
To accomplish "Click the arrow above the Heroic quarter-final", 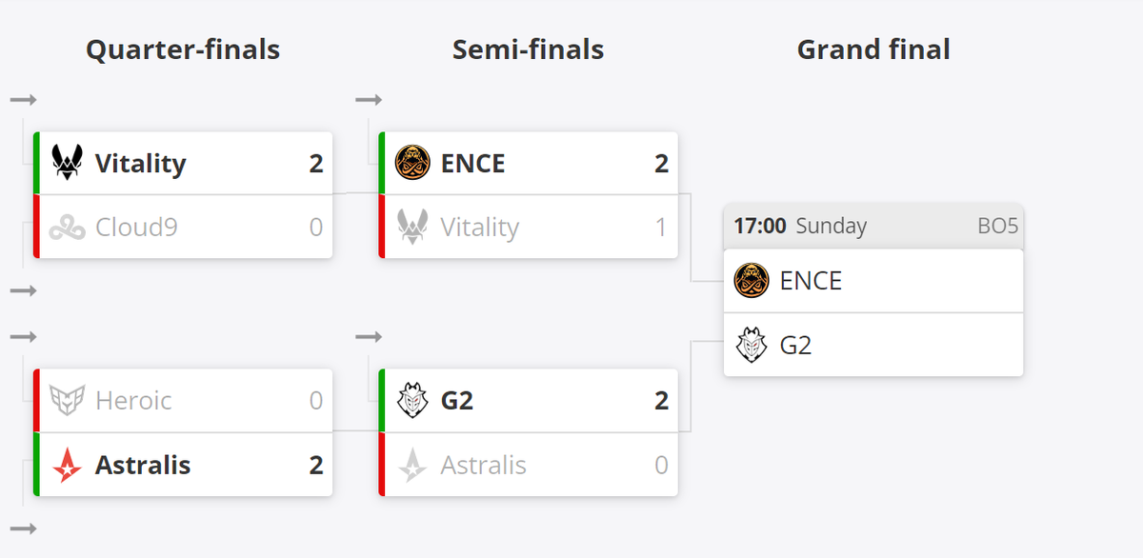I will 24,337.
